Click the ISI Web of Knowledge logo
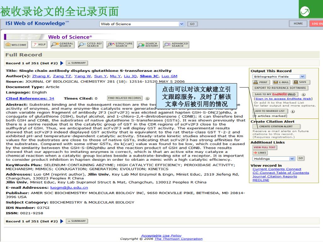The image size is (323, 242). click(x=37, y=23)
